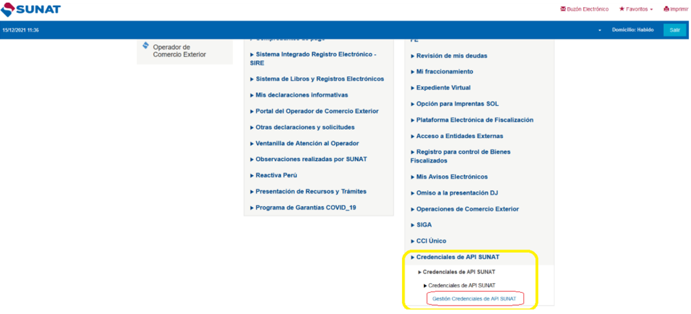
Task: Expand Portal del Operador de Comercio Exterior
Action: [x=314, y=111]
